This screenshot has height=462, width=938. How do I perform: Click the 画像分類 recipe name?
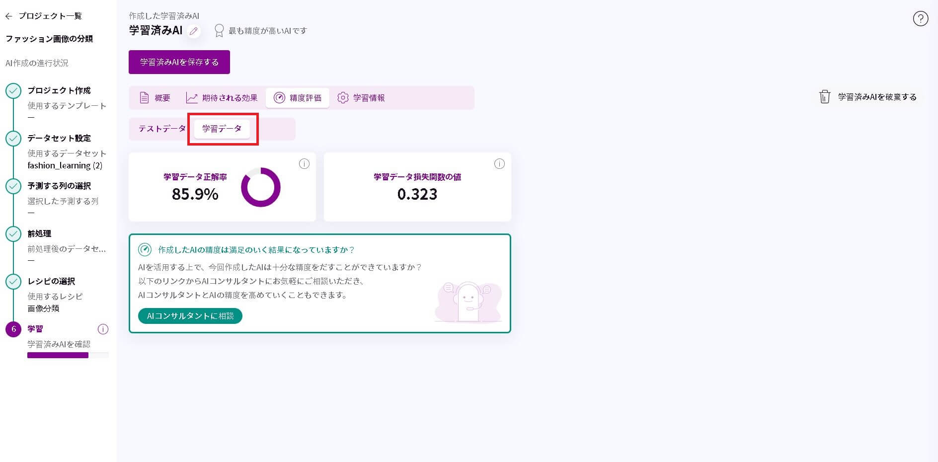[43, 308]
